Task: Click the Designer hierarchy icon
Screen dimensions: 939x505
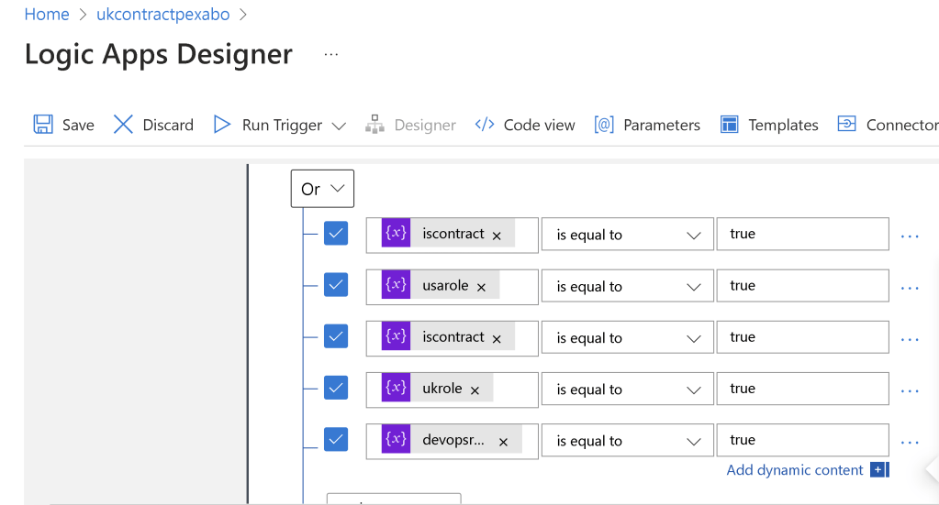Action: [x=374, y=125]
